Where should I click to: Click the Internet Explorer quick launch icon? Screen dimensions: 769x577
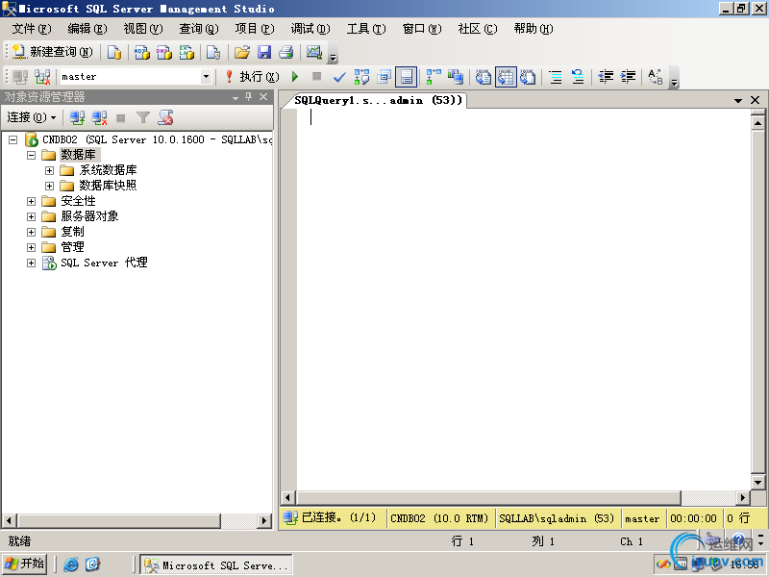[x=71, y=564]
